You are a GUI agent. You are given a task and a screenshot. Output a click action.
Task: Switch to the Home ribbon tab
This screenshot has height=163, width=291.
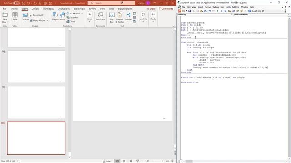[x=15, y=9]
